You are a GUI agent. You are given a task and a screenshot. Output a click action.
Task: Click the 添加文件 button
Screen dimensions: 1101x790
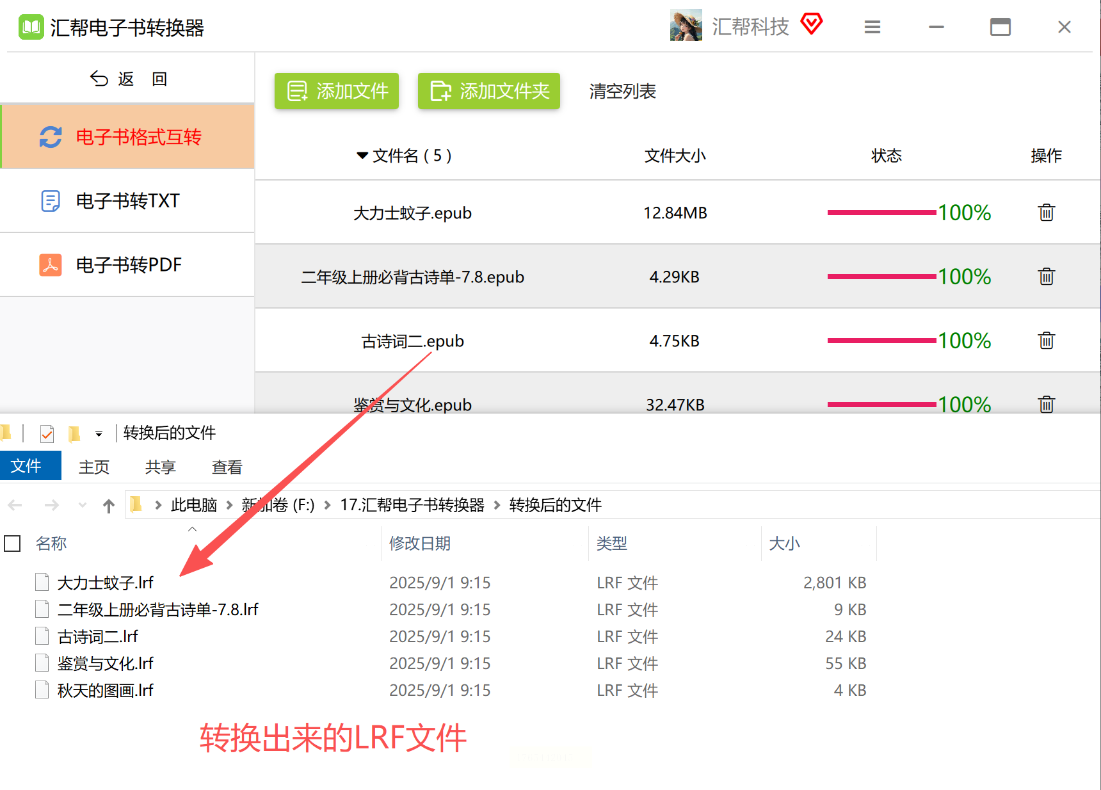337,91
